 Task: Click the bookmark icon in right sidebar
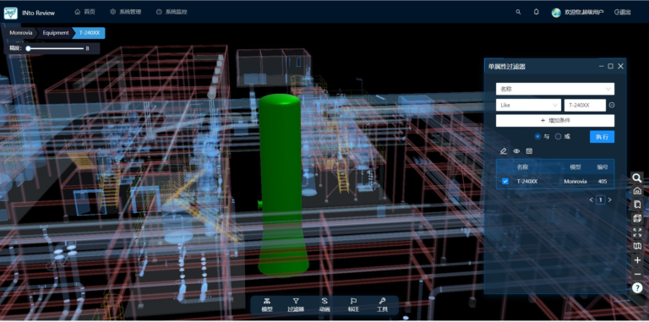pos(637,205)
